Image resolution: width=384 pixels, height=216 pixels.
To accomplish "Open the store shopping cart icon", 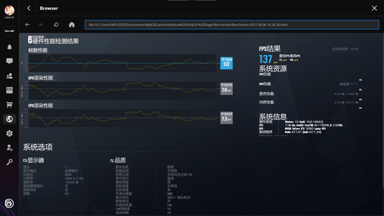I will [x=10, y=105].
